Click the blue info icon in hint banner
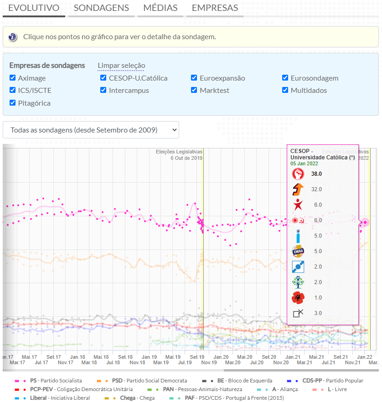 pyautogui.click(x=13, y=37)
